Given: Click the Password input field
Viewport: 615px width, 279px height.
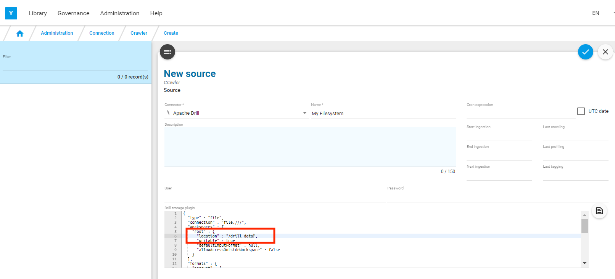Looking at the screenshot, I should tap(497, 197).
